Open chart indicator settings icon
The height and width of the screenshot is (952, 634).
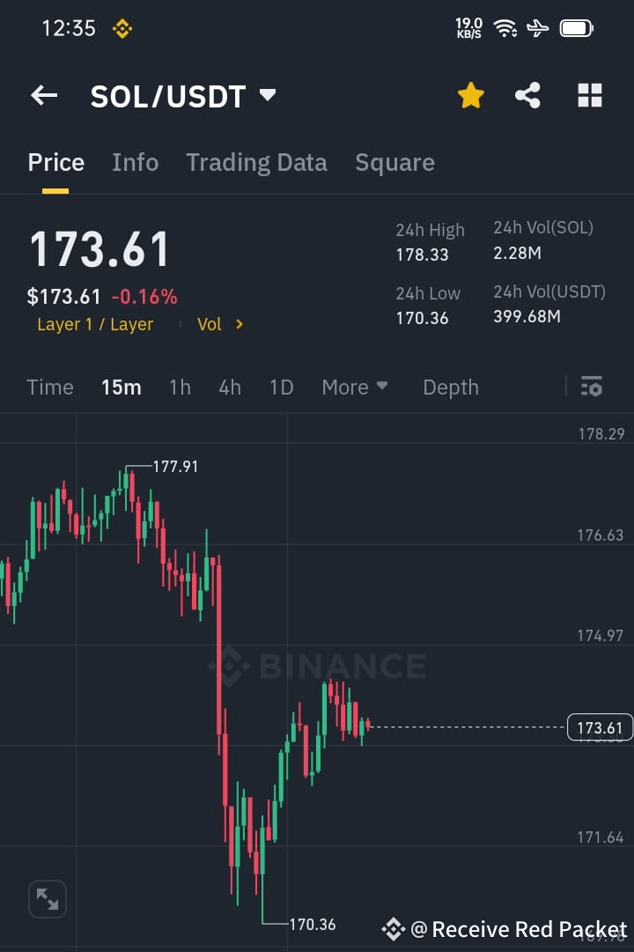pyautogui.click(x=591, y=387)
